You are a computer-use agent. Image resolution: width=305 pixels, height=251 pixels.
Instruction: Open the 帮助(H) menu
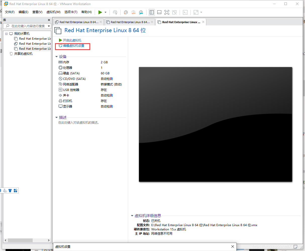86,12
